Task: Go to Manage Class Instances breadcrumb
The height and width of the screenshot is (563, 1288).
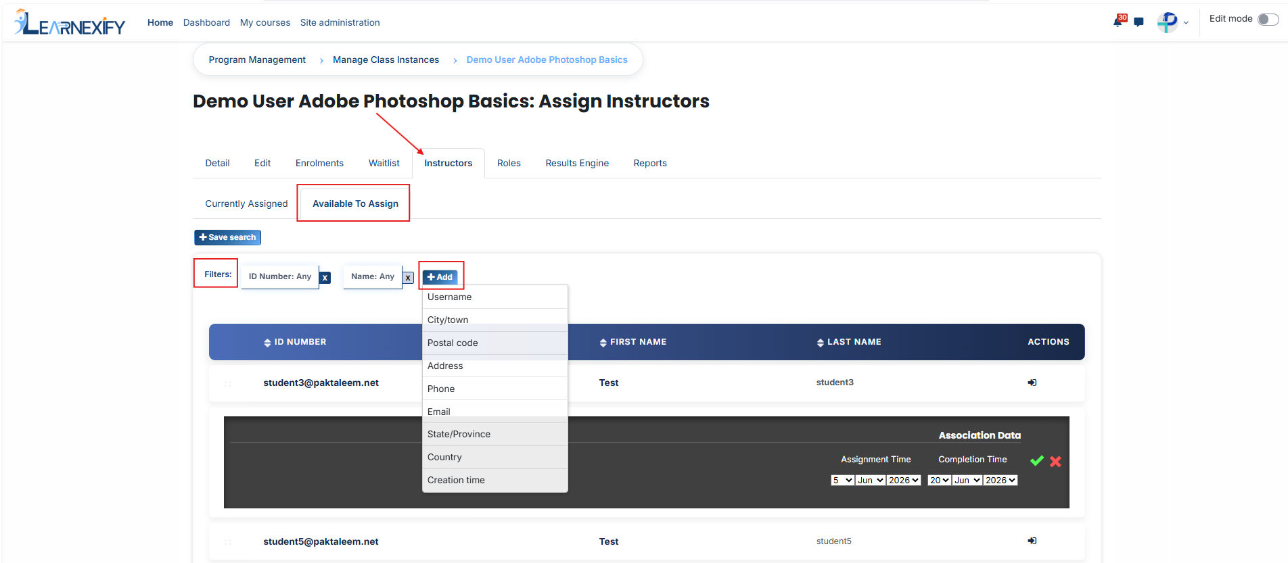Action: coord(386,60)
